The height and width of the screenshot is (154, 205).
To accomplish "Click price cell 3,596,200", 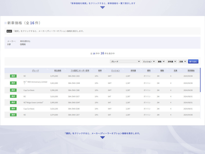I will click(x=54, y=90).
